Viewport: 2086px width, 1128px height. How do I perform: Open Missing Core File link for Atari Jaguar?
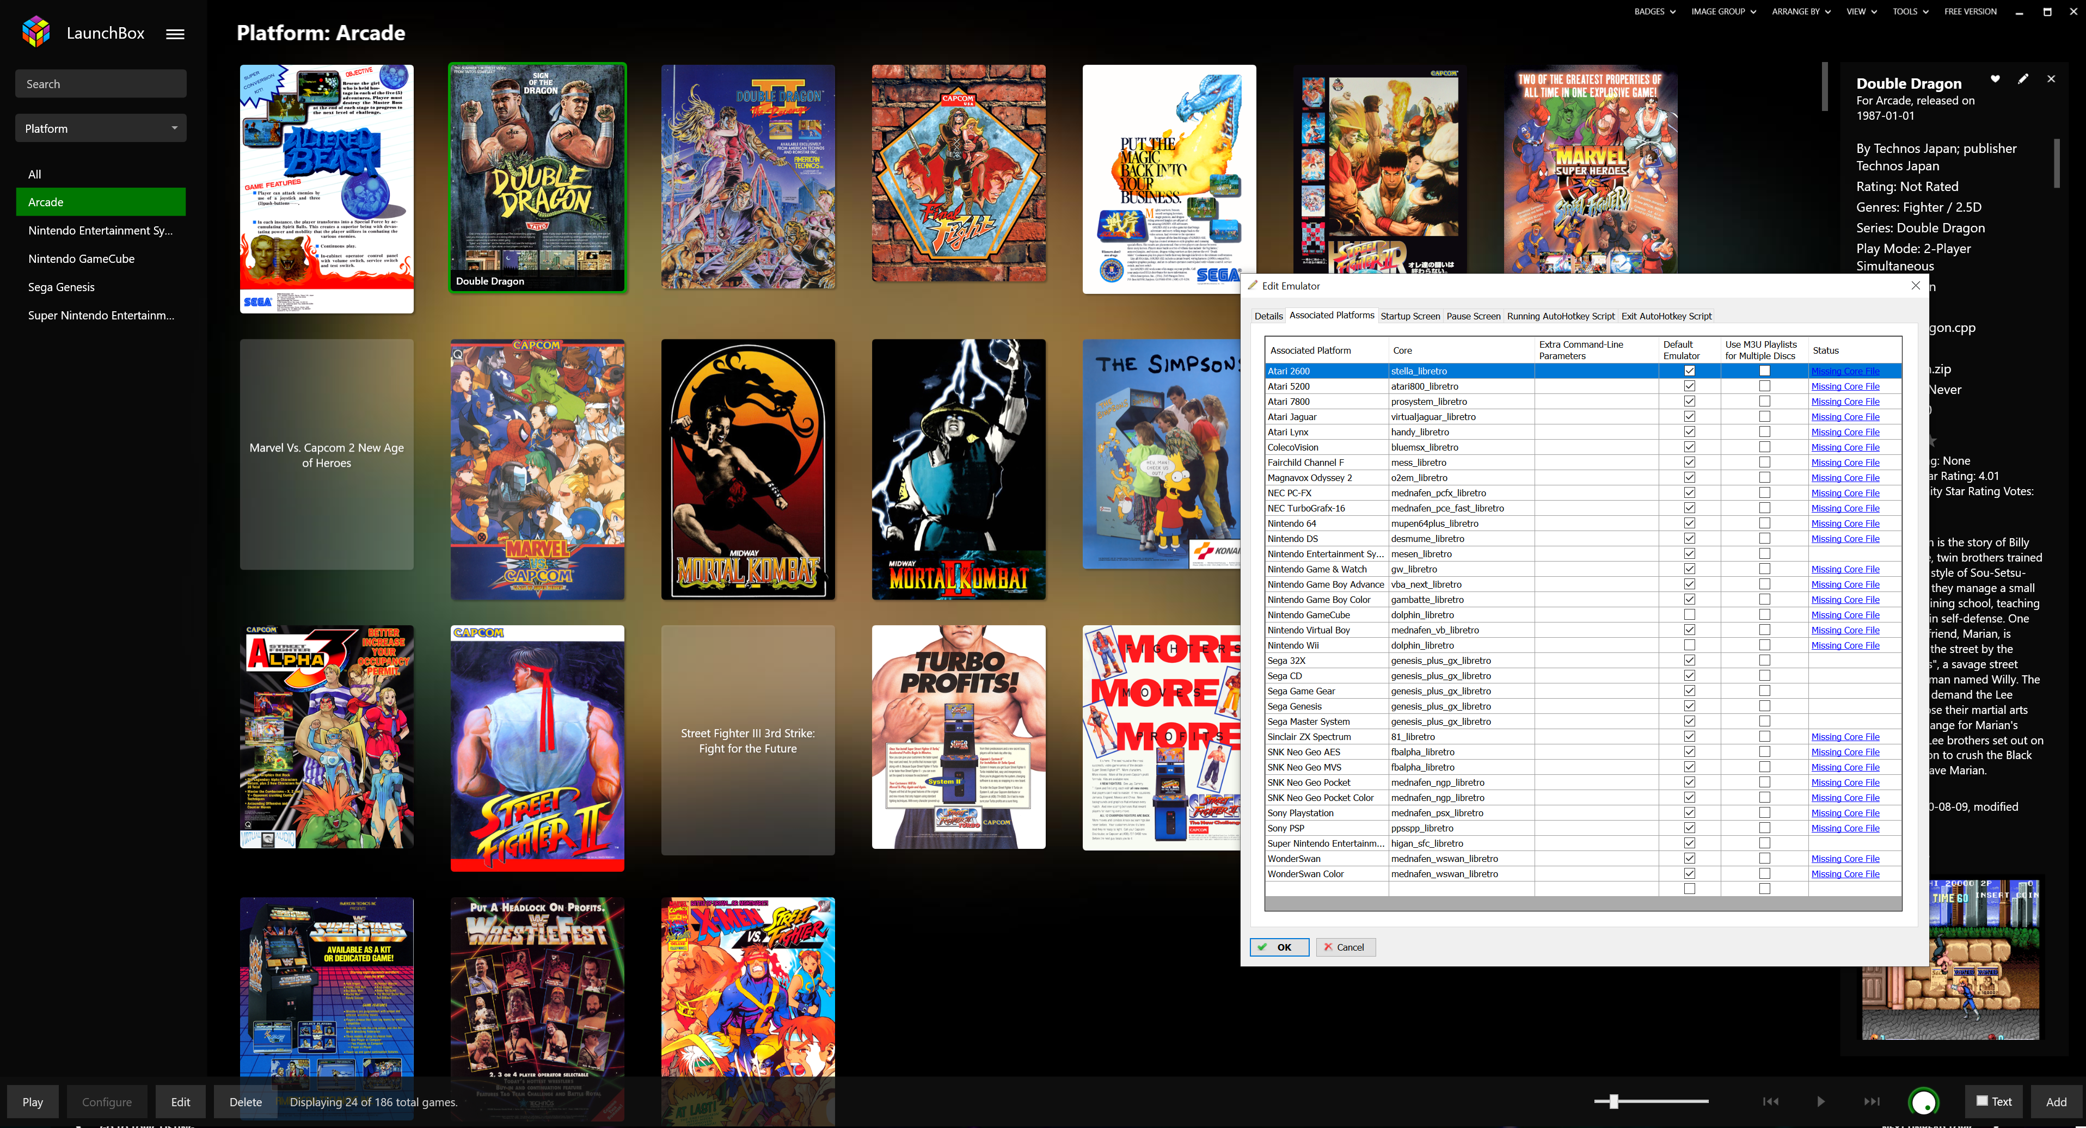(1845, 417)
